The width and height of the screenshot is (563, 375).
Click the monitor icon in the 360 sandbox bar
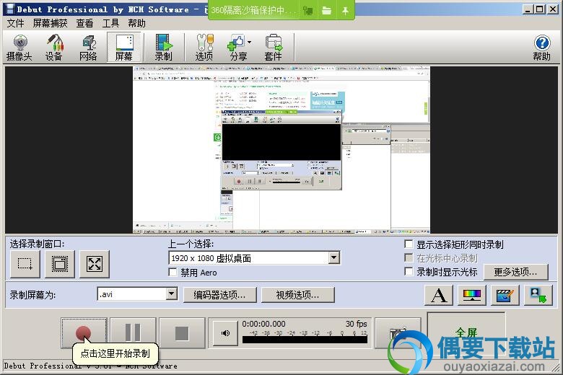coord(307,10)
